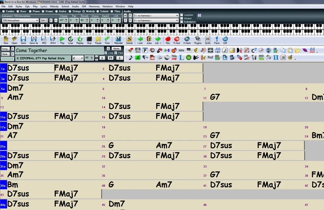Select the Bass instrument radio button

(x=18, y=11)
